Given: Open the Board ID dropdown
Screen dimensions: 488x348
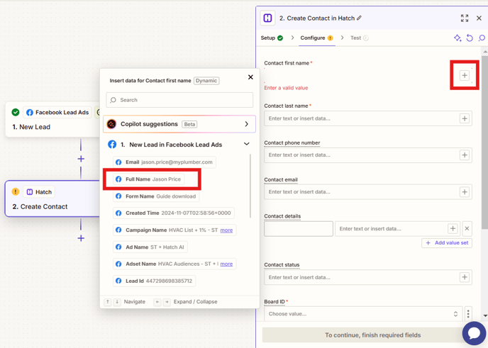Looking at the screenshot, I should click(x=363, y=314).
